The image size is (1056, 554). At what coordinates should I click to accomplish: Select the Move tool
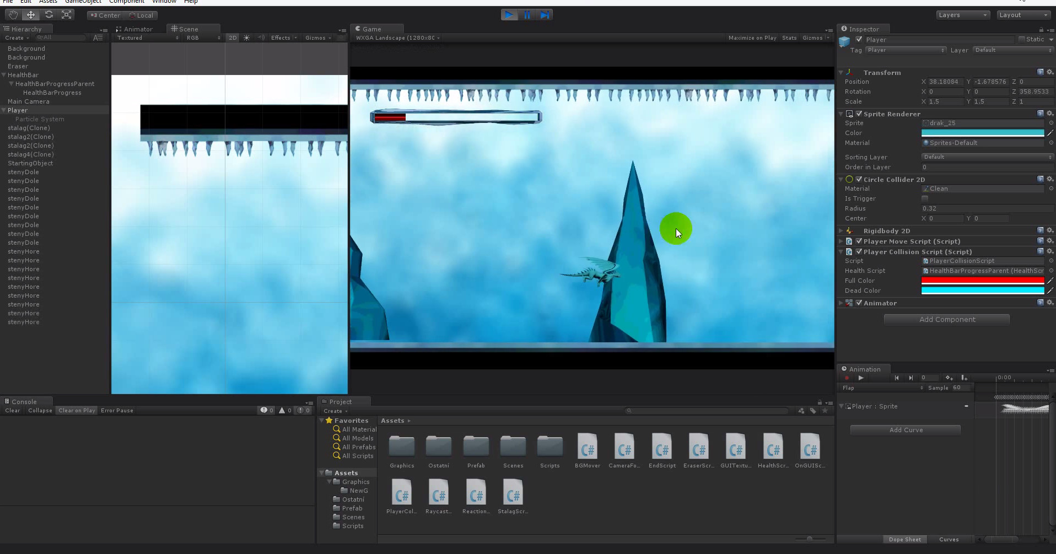(31, 15)
